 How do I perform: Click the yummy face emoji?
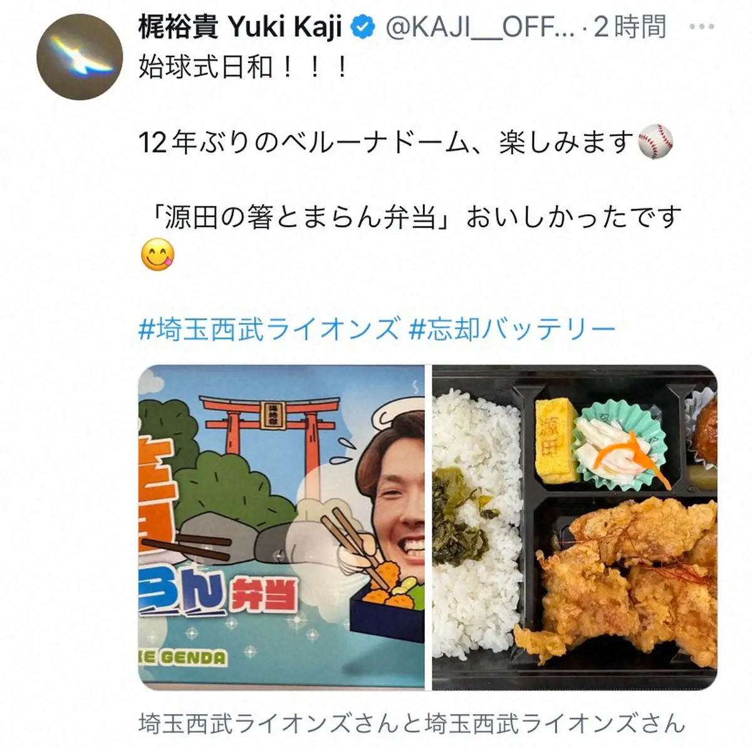click(158, 254)
